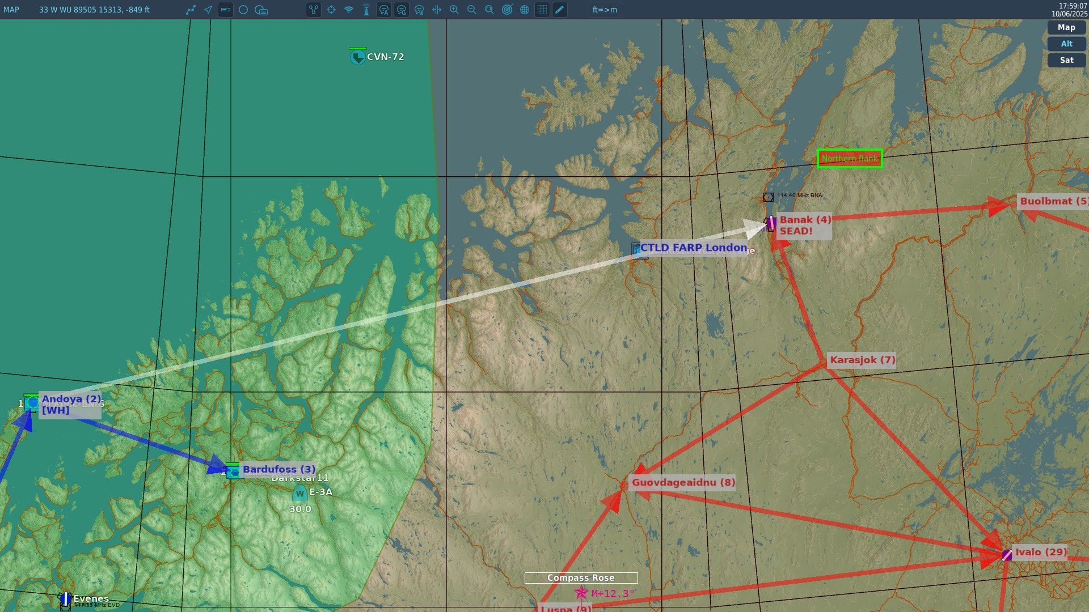Select the route path drawing tool
Screen dimensions: 1089x612
pos(191,10)
